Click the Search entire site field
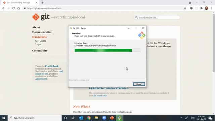 [x=157, y=17]
